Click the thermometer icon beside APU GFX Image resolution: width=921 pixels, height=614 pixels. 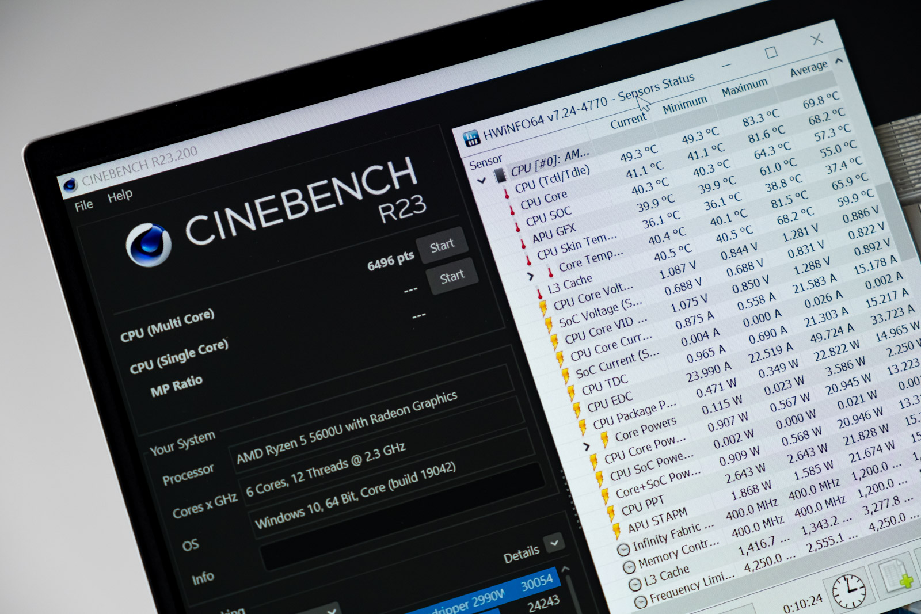click(x=523, y=243)
